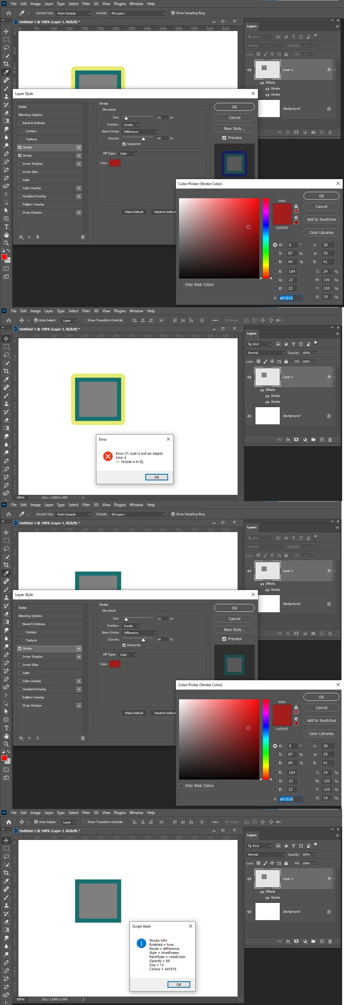This screenshot has width=344, height=1005.
Task: Open Help menu in Script Alert window
Action: click(x=151, y=813)
